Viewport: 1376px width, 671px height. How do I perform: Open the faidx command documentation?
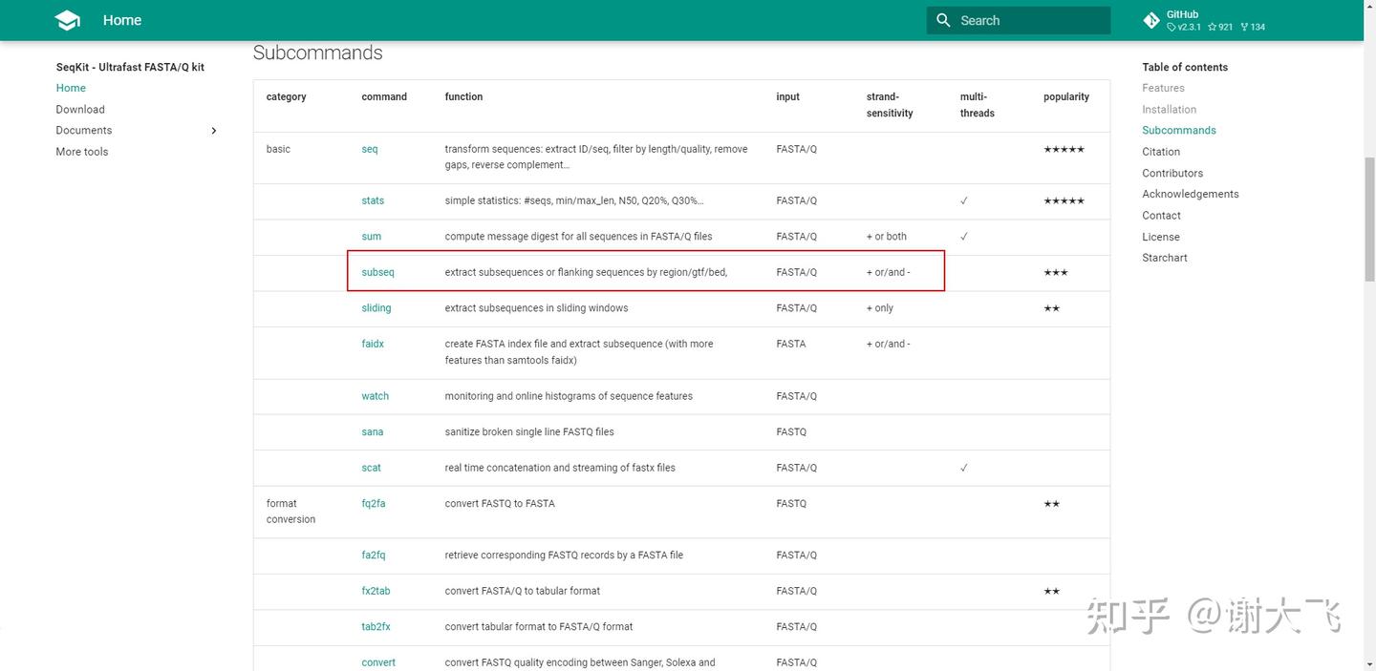tap(373, 343)
